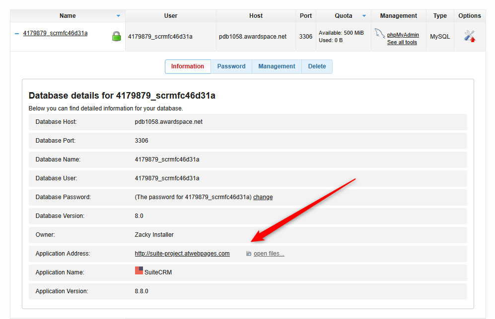The height and width of the screenshot is (319, 495).
Task: Open the Name column sort dropdown
Action: pyautogui.click(x=118, y=15)
